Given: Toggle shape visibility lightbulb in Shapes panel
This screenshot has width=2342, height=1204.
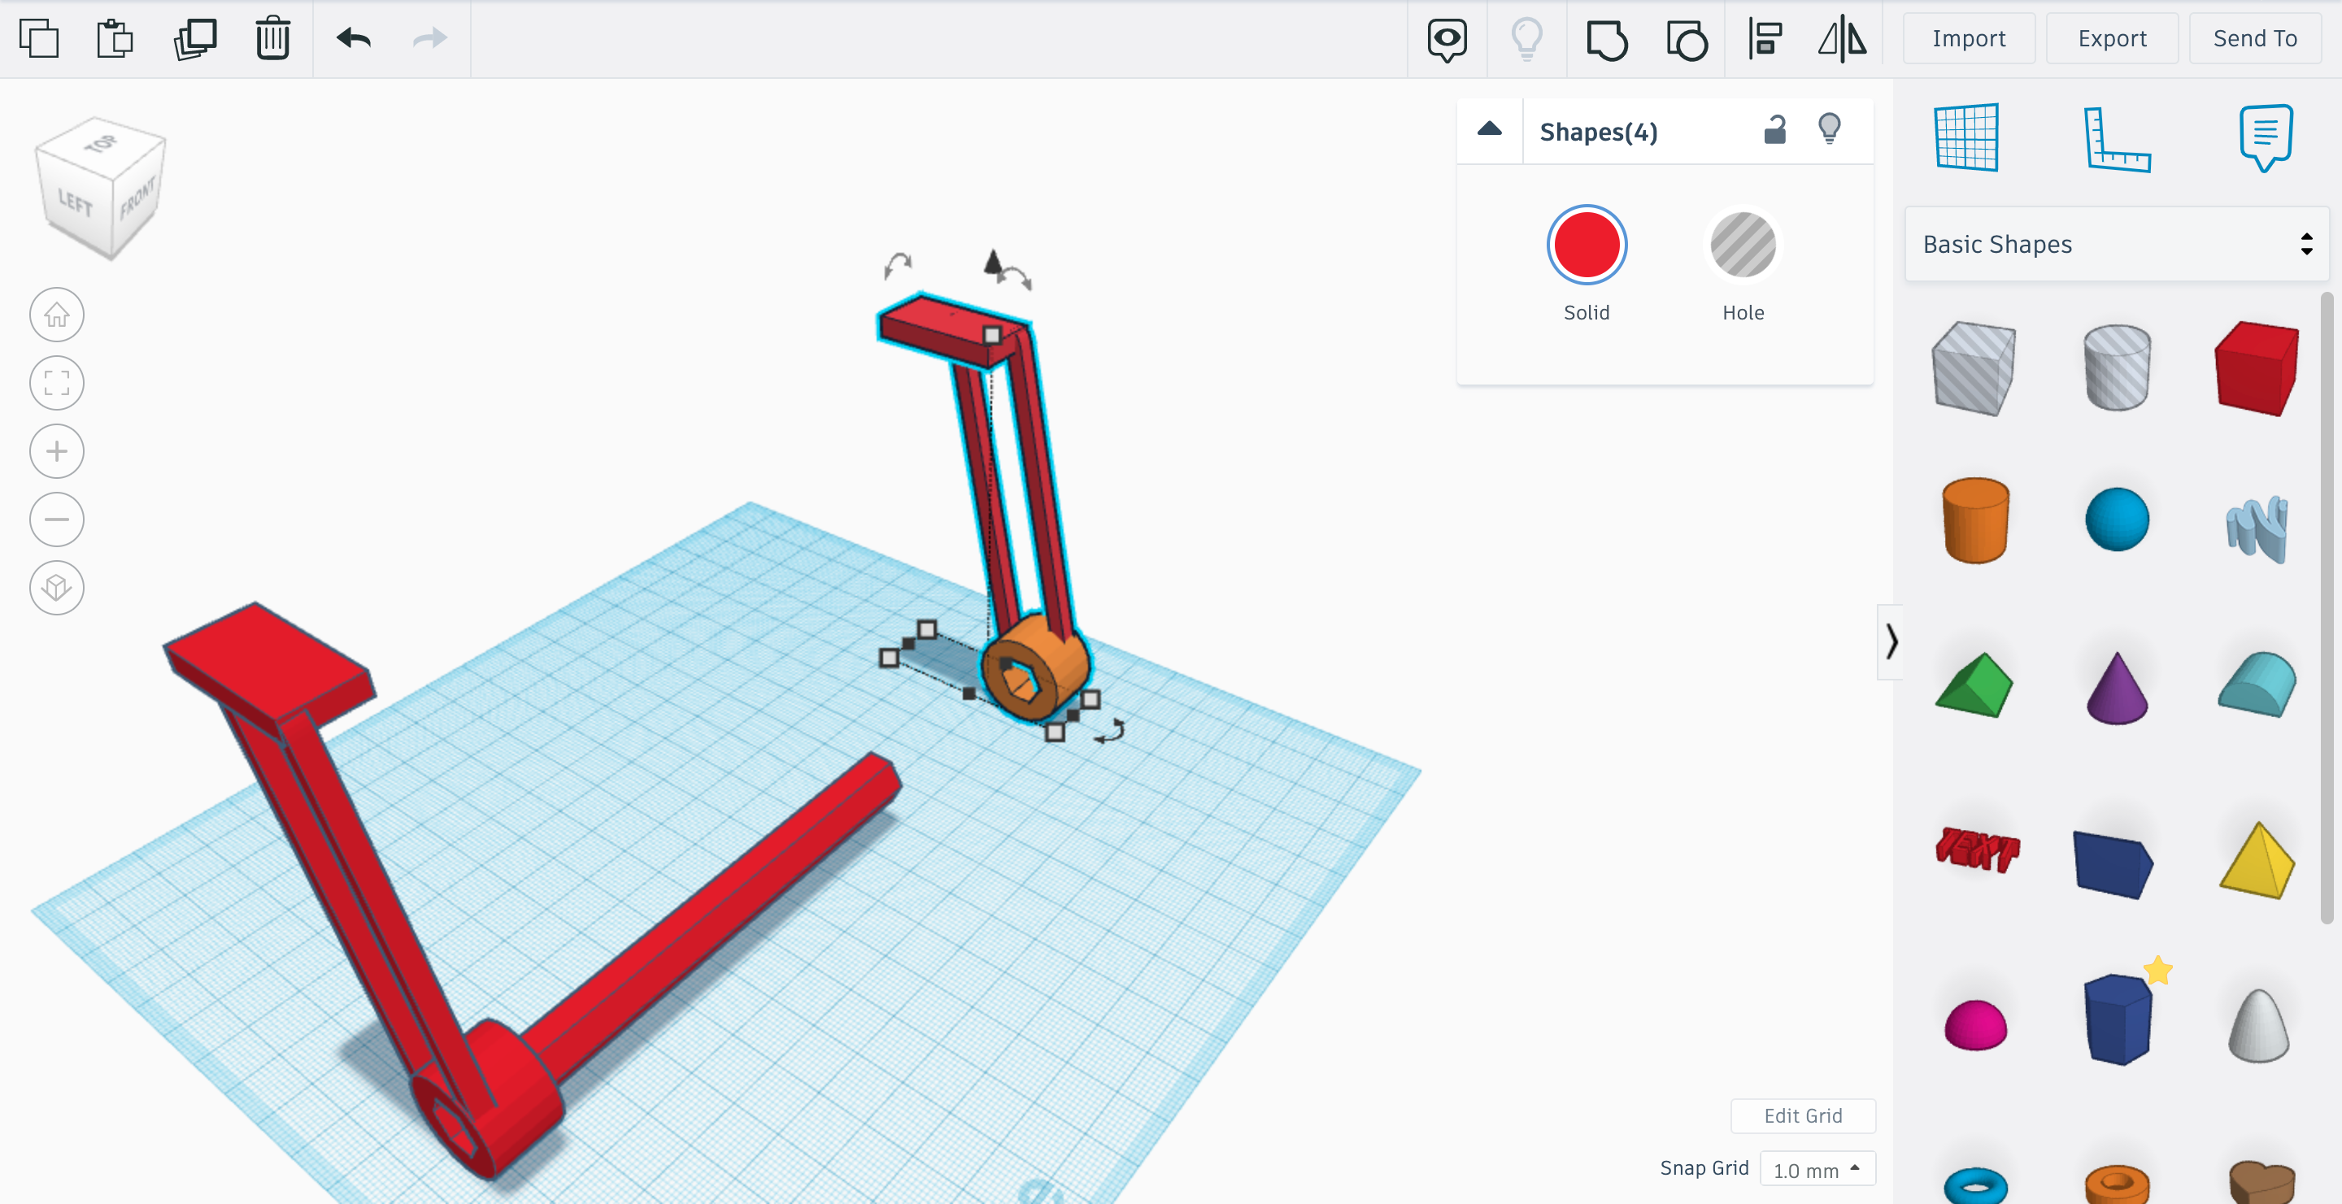Looking at the screenshot, I should point(1829,129).
